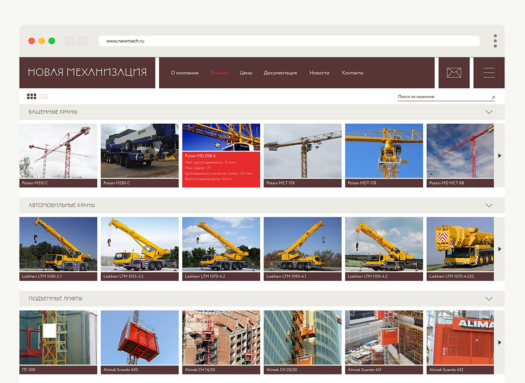
Task: Collapse the Автомобильные краны section
Action: pos(489,205)
